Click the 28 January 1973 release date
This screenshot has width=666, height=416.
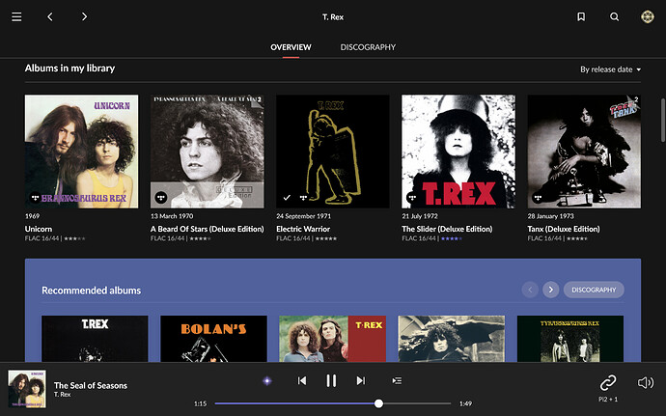(550, 216)
